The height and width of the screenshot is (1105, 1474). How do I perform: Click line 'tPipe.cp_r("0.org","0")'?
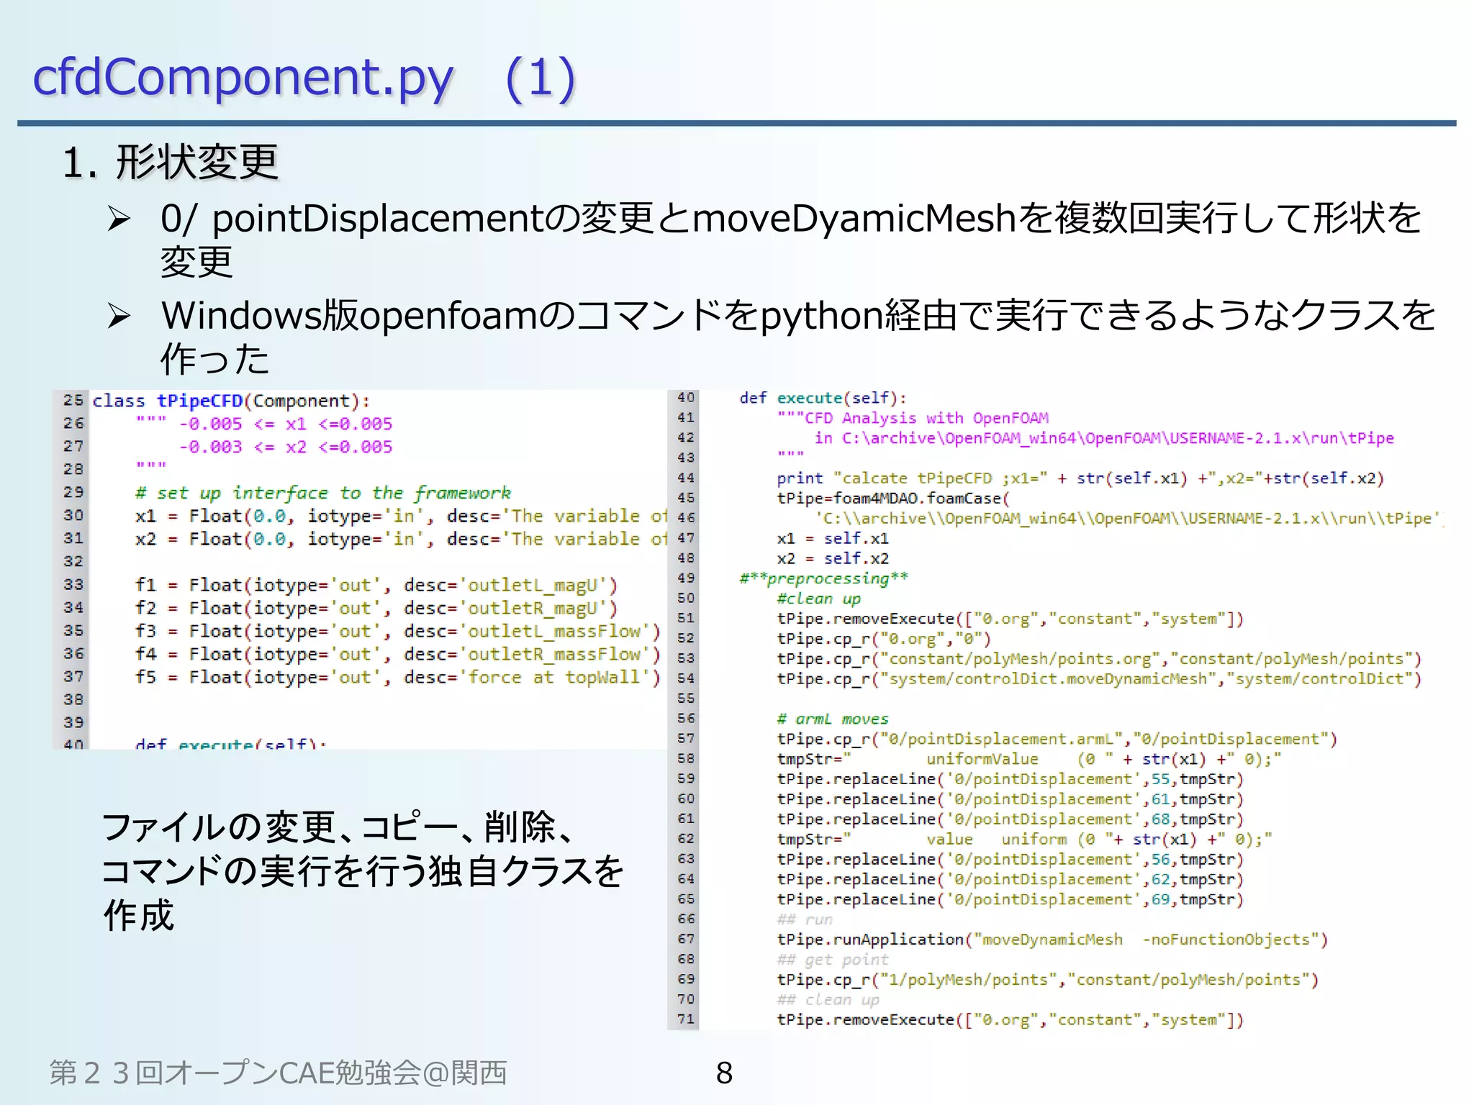tap(884, 639)
